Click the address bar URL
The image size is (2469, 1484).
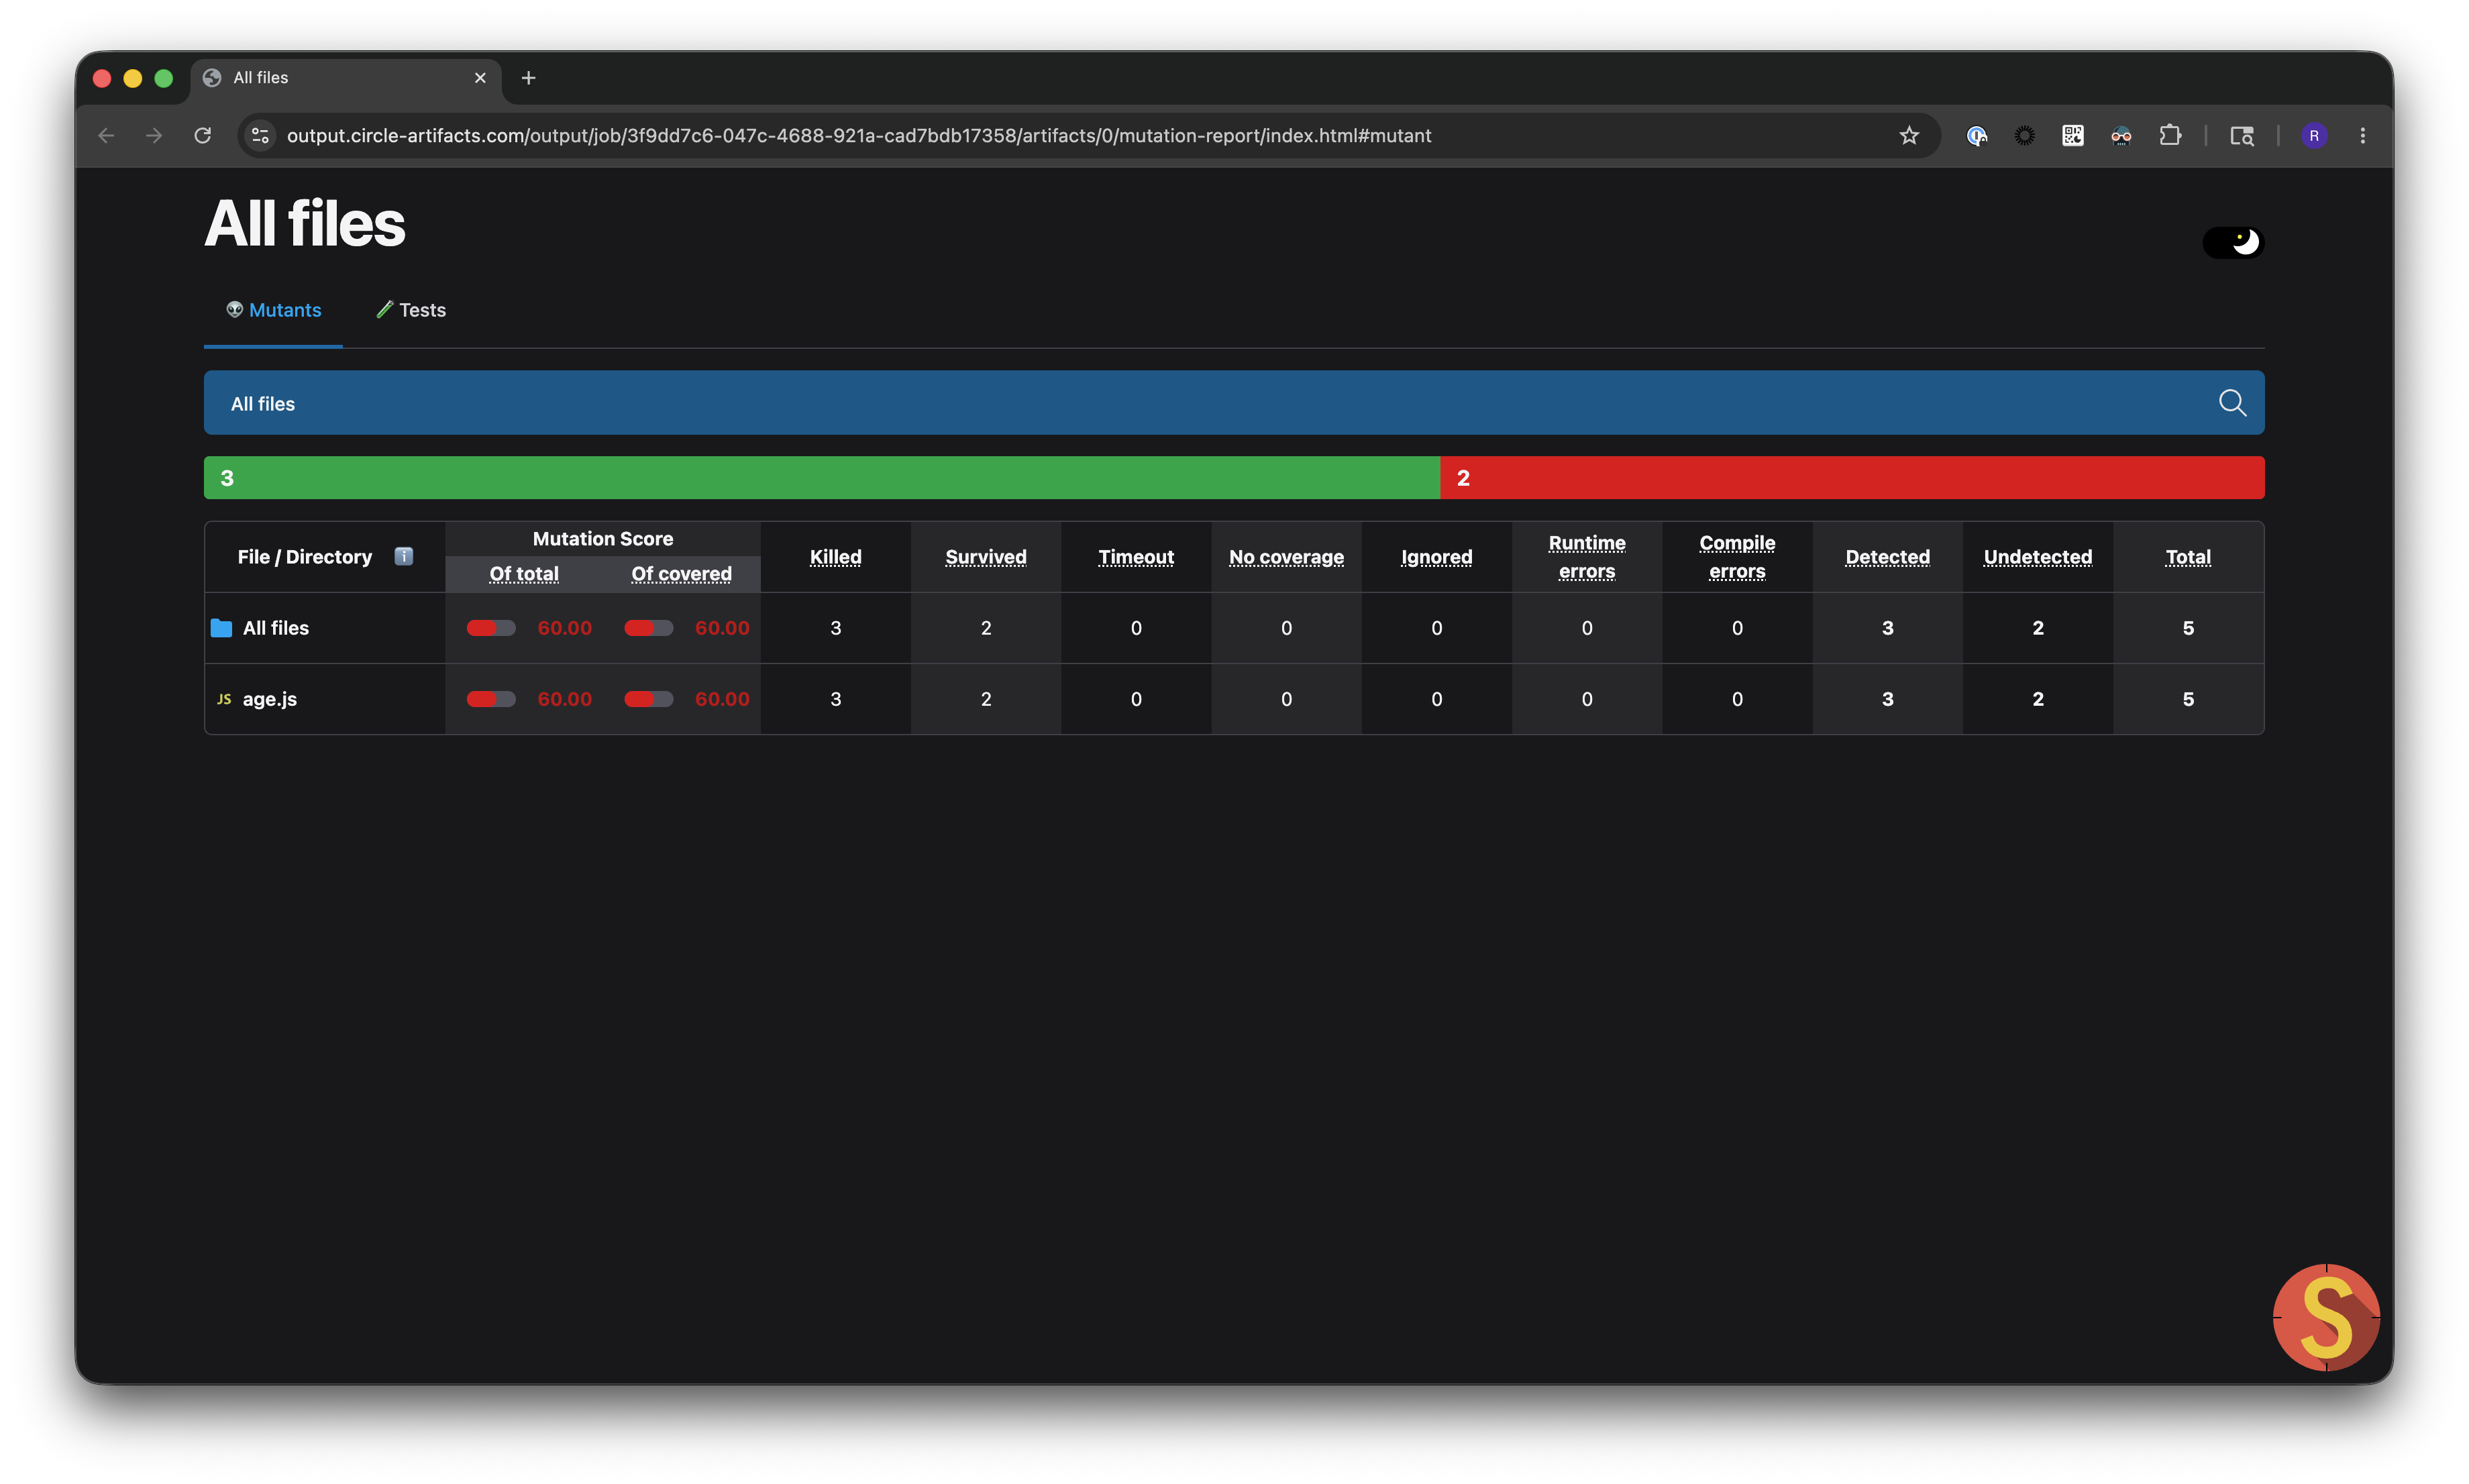coord(859,135)
